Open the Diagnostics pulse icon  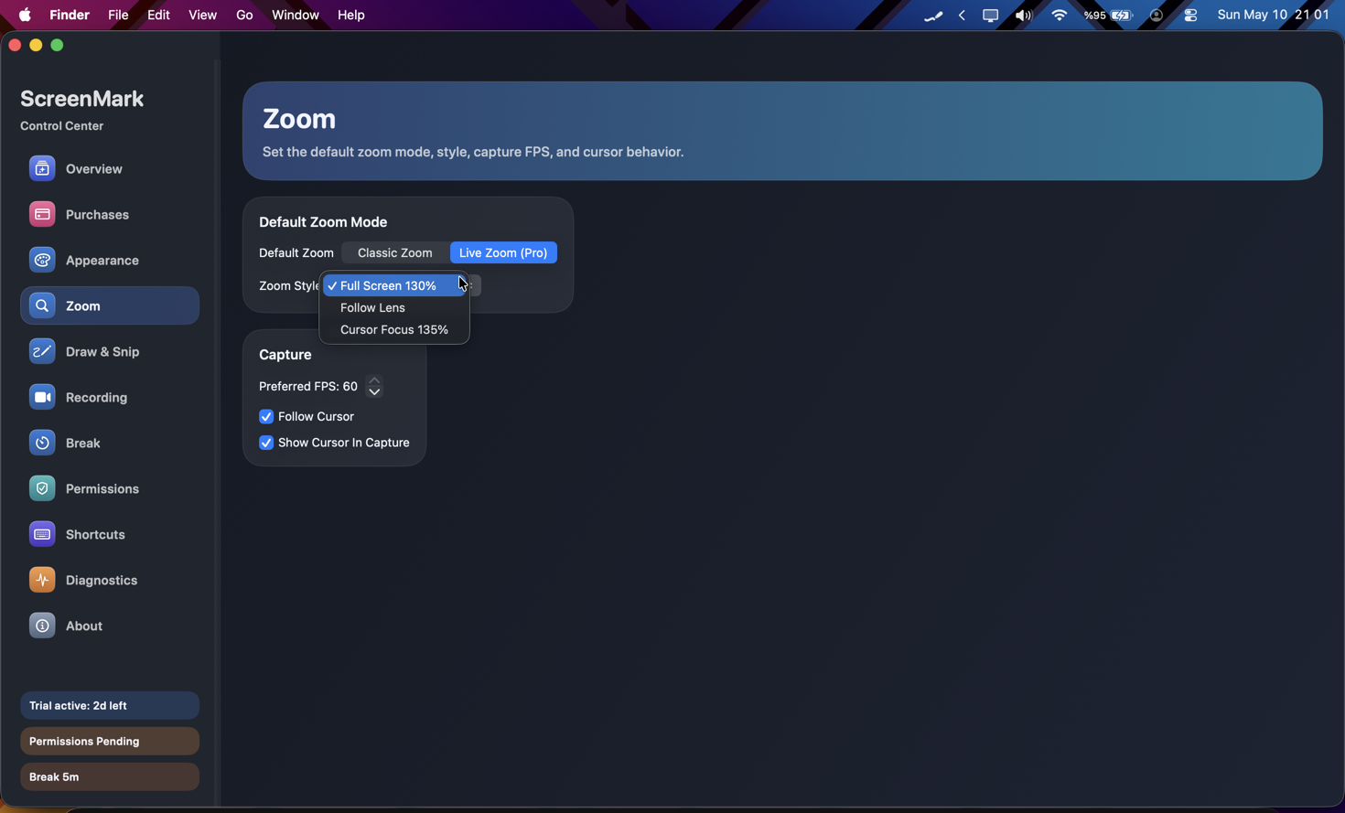42,580
